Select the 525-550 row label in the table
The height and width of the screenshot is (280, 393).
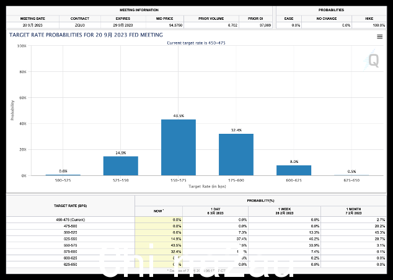click(71, 239)
